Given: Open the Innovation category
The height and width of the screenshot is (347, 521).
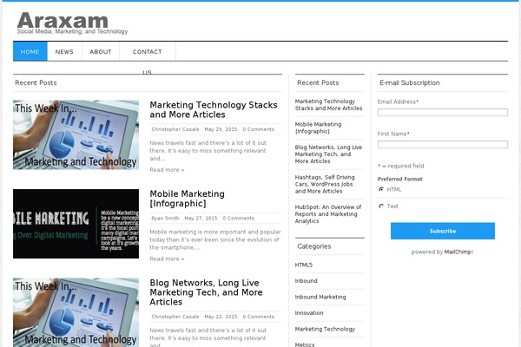Looking at the screenshot, I should pos(309,313).
